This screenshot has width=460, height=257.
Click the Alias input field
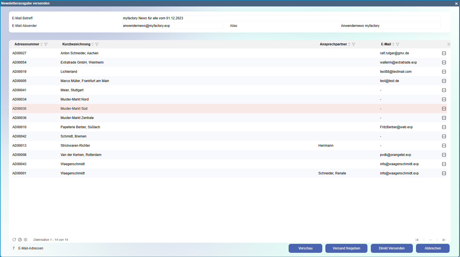pos(390,26)
